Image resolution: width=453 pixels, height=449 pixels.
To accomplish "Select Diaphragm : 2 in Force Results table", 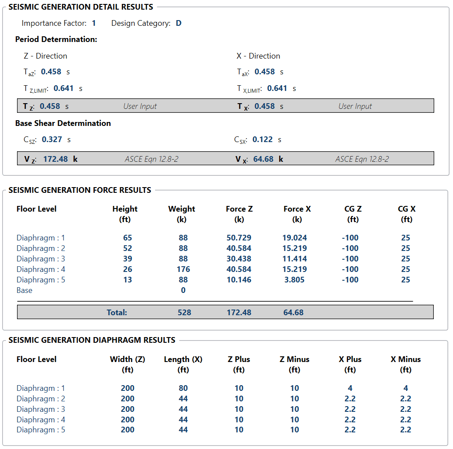I will tap(41, 248).
